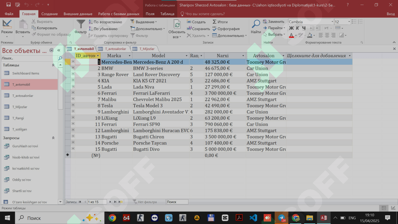398x224 pixels.
Task: Expand subdatasheet for the Tesla row
Action: (73, 105)
